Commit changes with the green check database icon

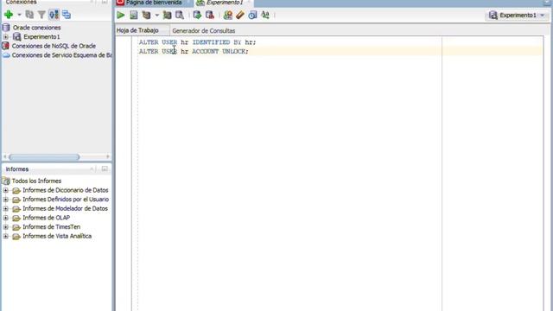pyautogui.click(x=197, y=15)
